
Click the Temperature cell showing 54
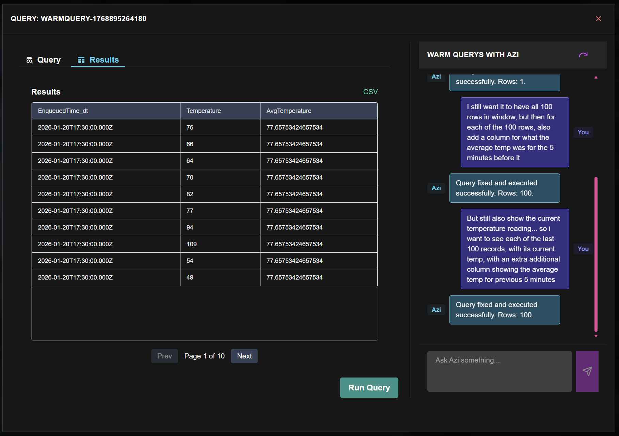(x=220, y=261)
